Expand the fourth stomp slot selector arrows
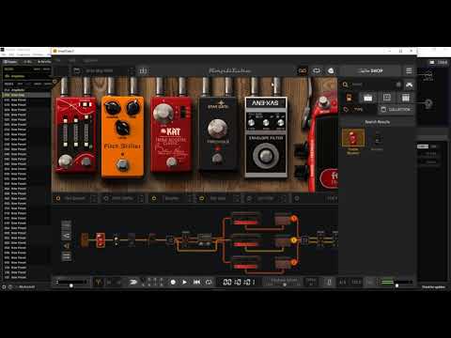This screenshot has height=338, width=451. (x=237, y=198)
